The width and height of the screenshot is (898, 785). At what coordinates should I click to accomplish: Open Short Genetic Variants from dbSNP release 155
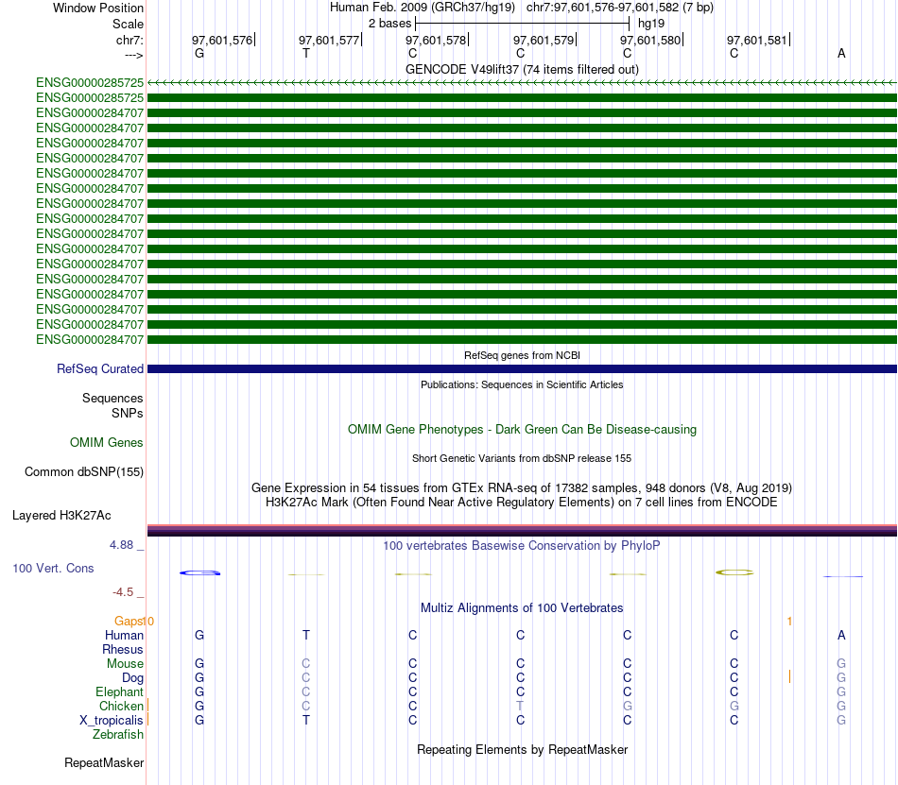coord(522,458)
